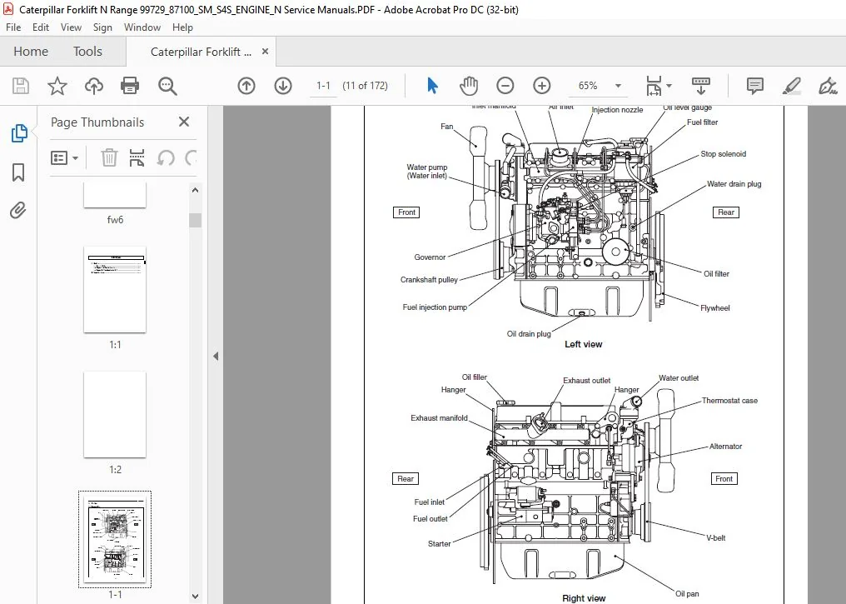846x604 pixels.
Task: Click the Exhaust manifold label
Action: 439,417
